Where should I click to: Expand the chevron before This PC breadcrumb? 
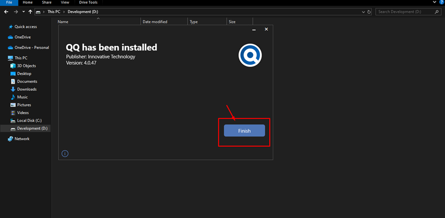click(x=44, y=12)
